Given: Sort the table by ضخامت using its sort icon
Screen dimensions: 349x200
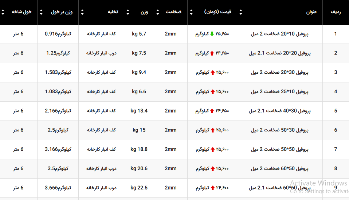Looking at the screenshot, I should (157, 12).
